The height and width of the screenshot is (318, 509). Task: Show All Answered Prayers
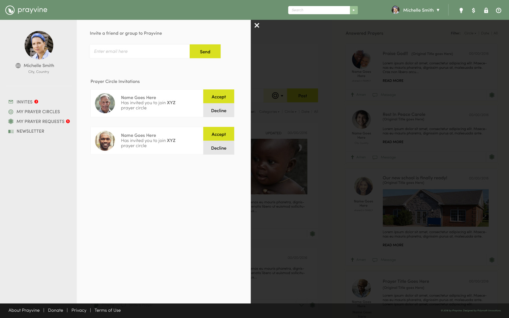pos(495,33)
